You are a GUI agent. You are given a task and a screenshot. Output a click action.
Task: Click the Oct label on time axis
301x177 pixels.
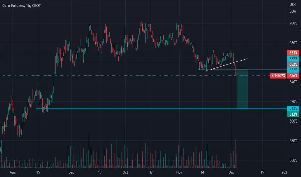(x=125, y=172)
